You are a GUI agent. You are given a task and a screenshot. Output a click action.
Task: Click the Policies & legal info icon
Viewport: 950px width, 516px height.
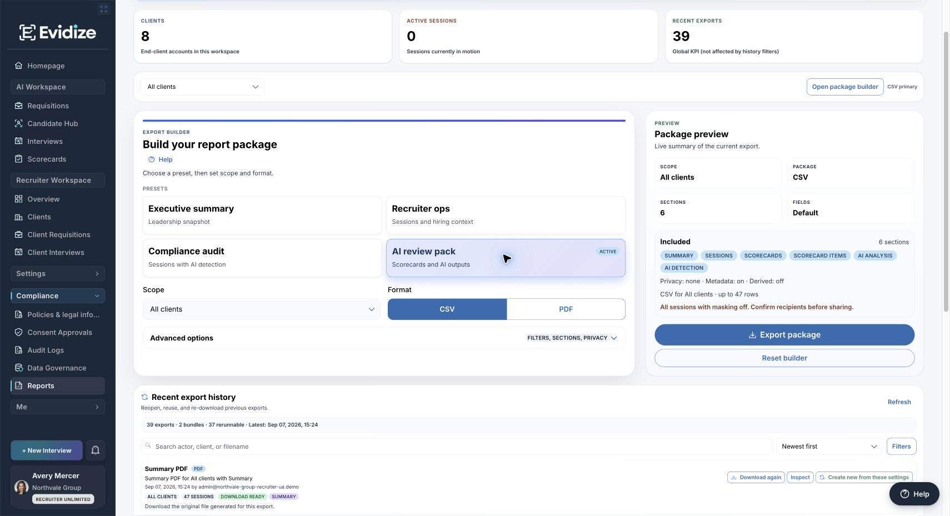pyautogui.click(x=19, y=314)
